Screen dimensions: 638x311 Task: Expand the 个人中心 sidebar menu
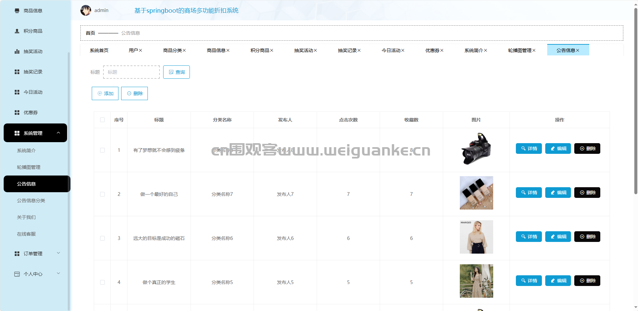58,274
